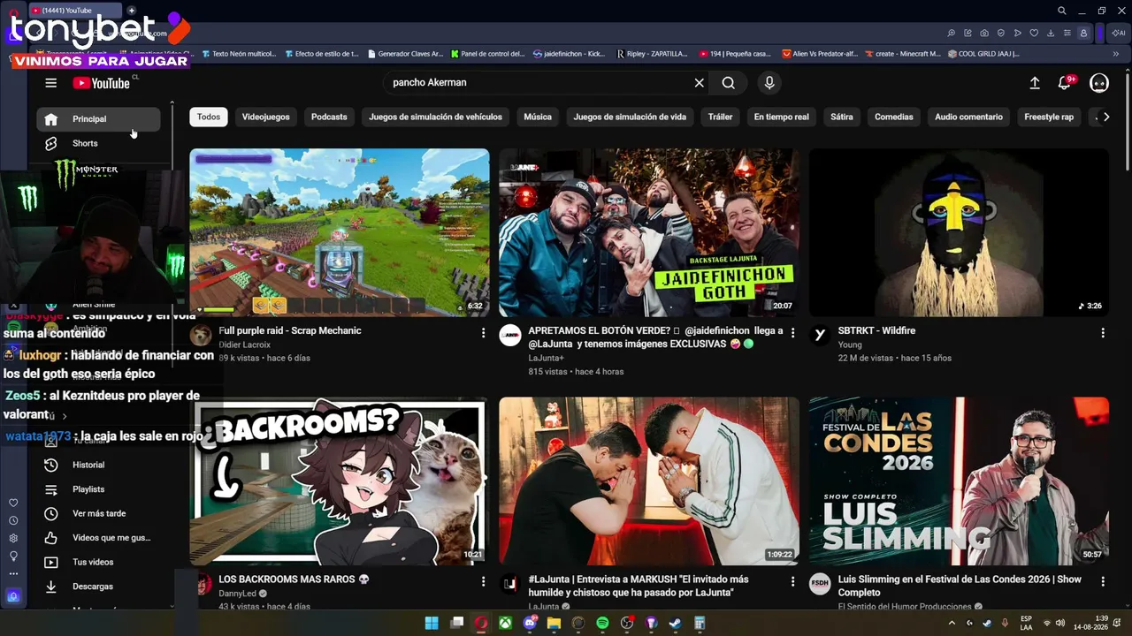Open SBTRKT - Wildfire video title
1132x636 pixels.
[876, 330]
